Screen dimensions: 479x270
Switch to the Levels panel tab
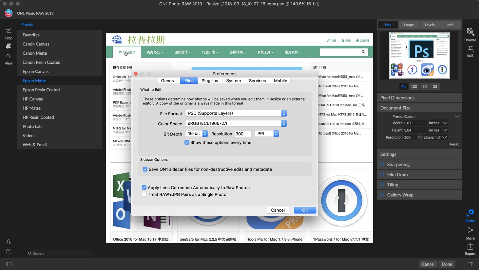(x=430, y=25)
